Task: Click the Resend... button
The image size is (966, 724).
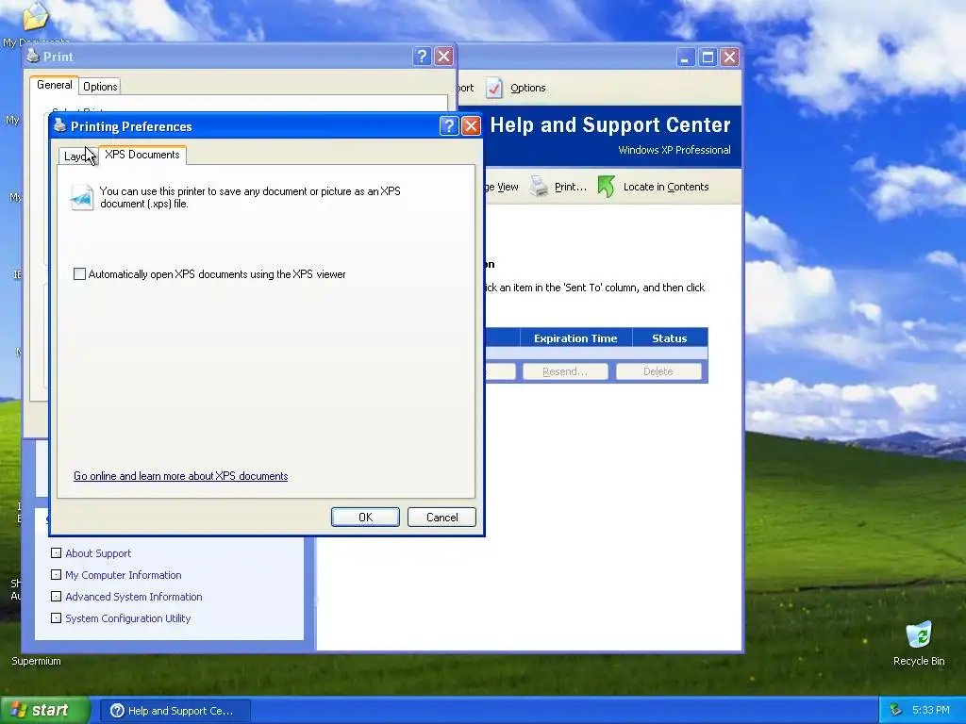Action: pos(565,371)
